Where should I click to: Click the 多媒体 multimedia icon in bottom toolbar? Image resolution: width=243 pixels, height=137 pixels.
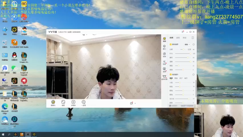click(x=73, y=103)
